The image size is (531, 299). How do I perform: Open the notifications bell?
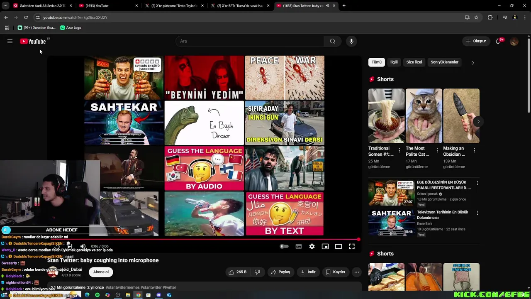499,41
